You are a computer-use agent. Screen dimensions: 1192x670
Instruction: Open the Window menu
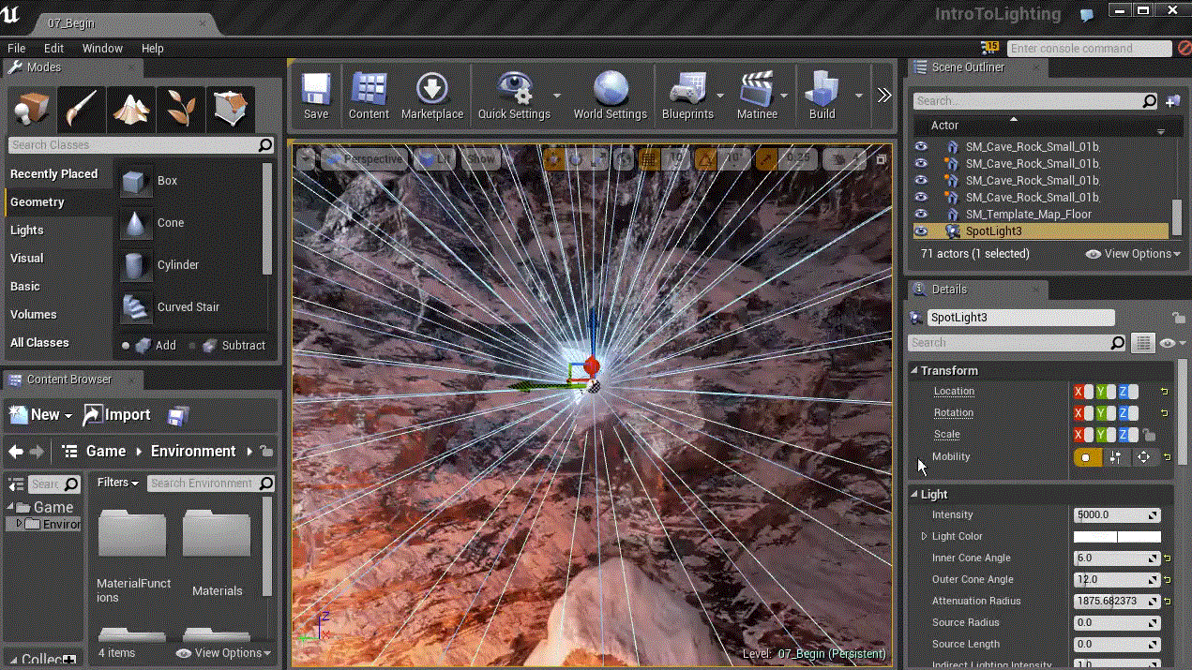pos(102,48)
